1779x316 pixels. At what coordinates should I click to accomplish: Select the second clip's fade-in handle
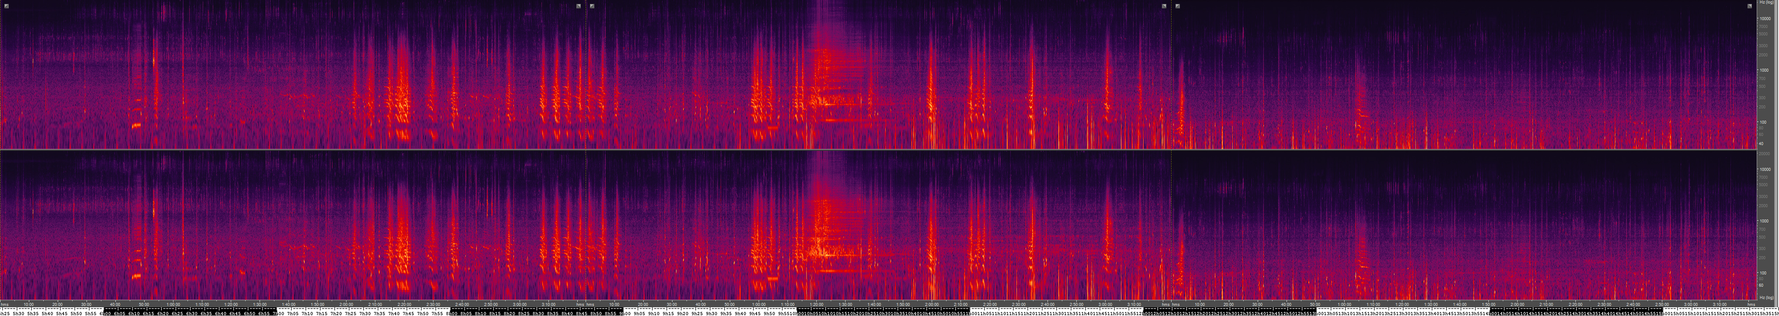593,6
